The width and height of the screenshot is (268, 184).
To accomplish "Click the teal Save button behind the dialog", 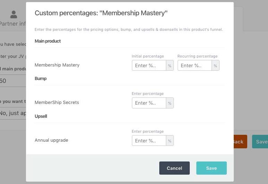I will click(x=260, y=142).
